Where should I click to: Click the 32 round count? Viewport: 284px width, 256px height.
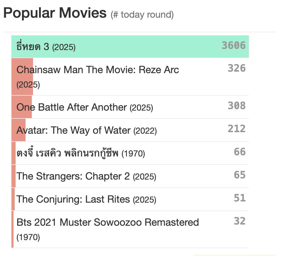tap(240, 221)
